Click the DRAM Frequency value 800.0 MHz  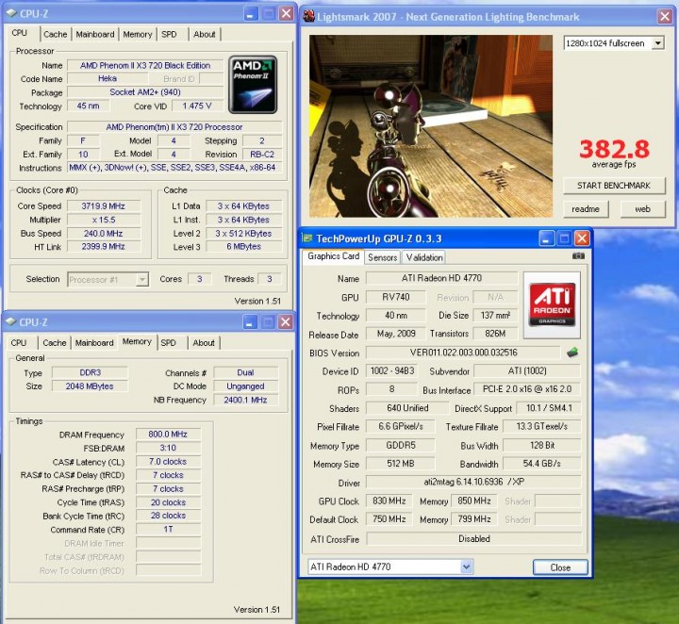(x=168, y=434)
